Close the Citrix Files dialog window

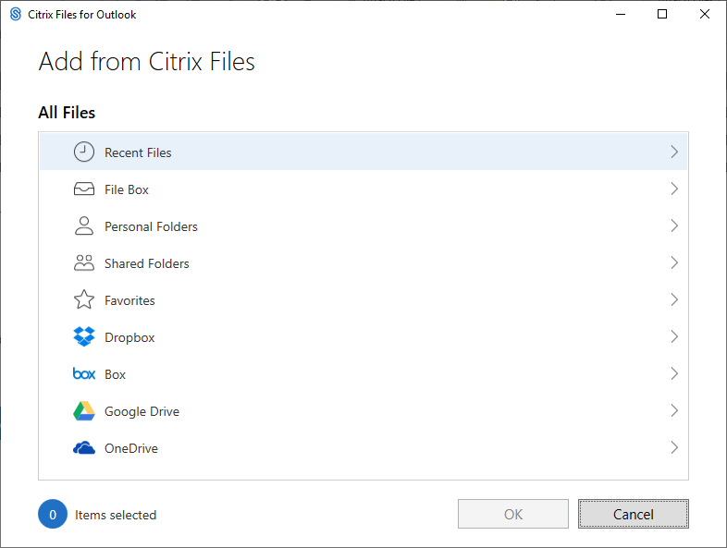pos(705,15)
